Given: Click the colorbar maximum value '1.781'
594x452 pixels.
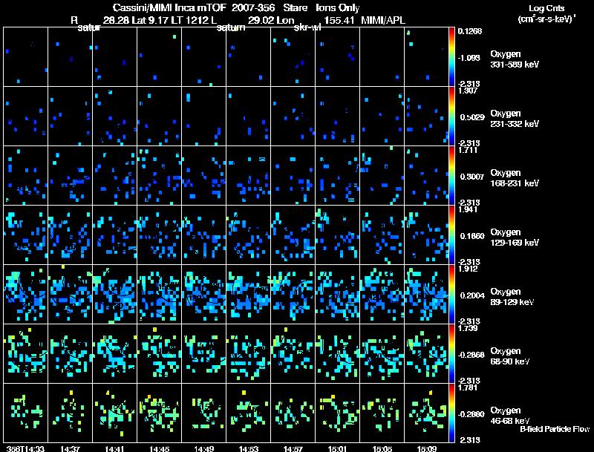Looking at the screenshot, I should 468,387.
